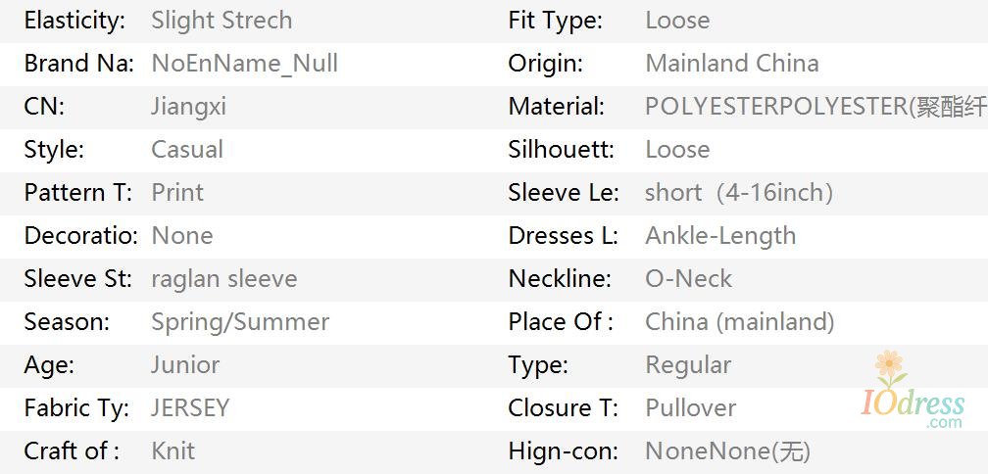Viewport: 988px width, 474px height.
Task: Select the "Jiangxi" CN value
Action: tap(188, 107)
